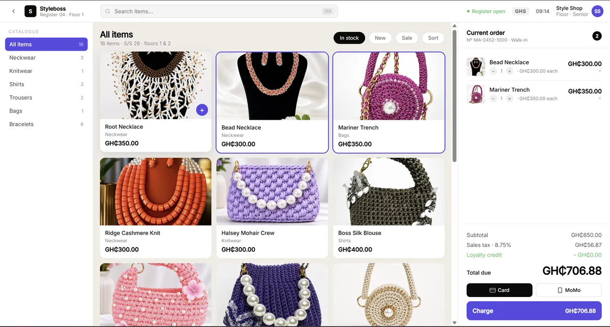Click Mariner Trench thumbnail in current order
Screen dimensions: 610x327
(x=476, y=94)
